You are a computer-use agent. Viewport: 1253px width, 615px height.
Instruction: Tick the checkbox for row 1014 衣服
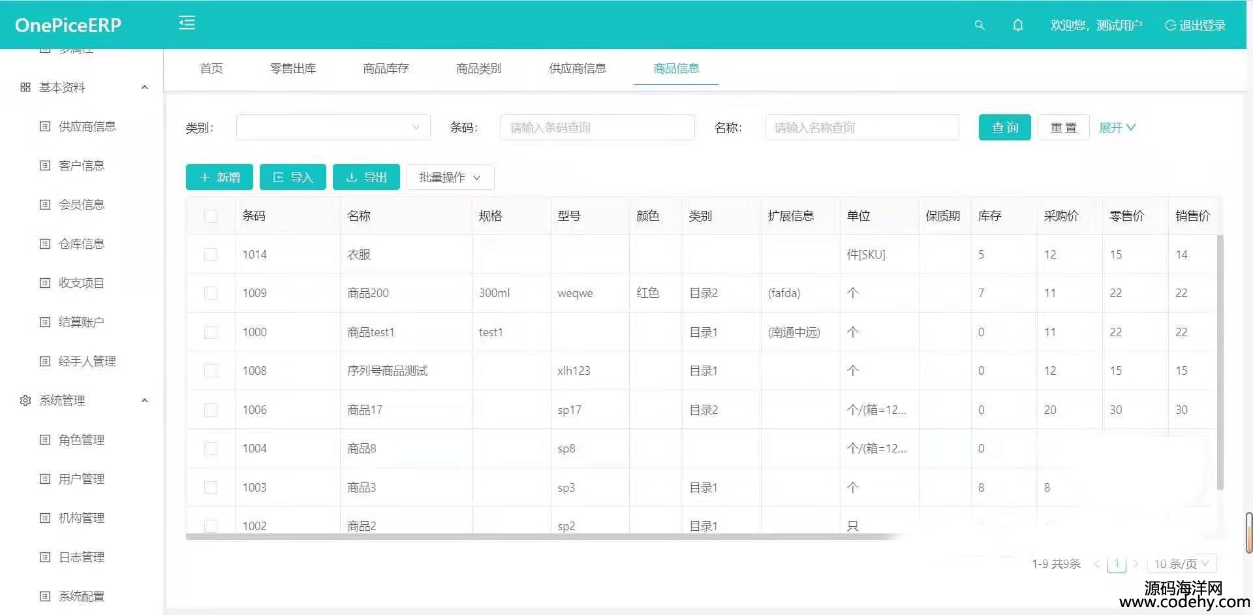[211, 255]
